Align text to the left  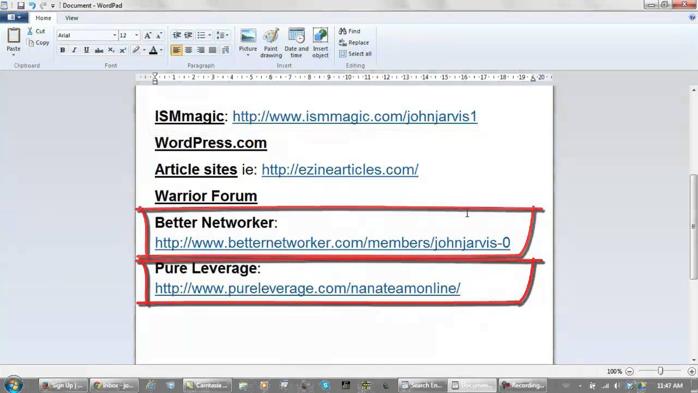coord(176,50)
